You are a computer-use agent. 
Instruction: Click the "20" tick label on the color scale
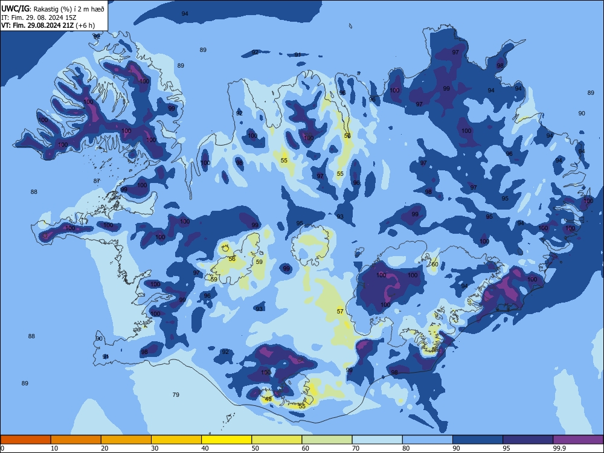(x=104, y=448)
